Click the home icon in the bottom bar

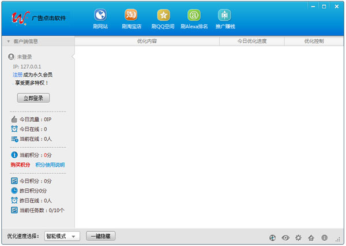tap(311, 237)
